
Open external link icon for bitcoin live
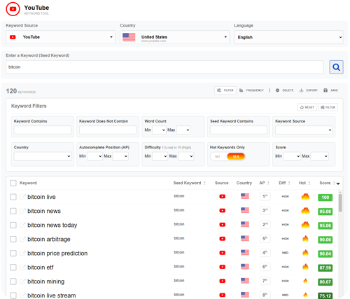coord(22,197)
